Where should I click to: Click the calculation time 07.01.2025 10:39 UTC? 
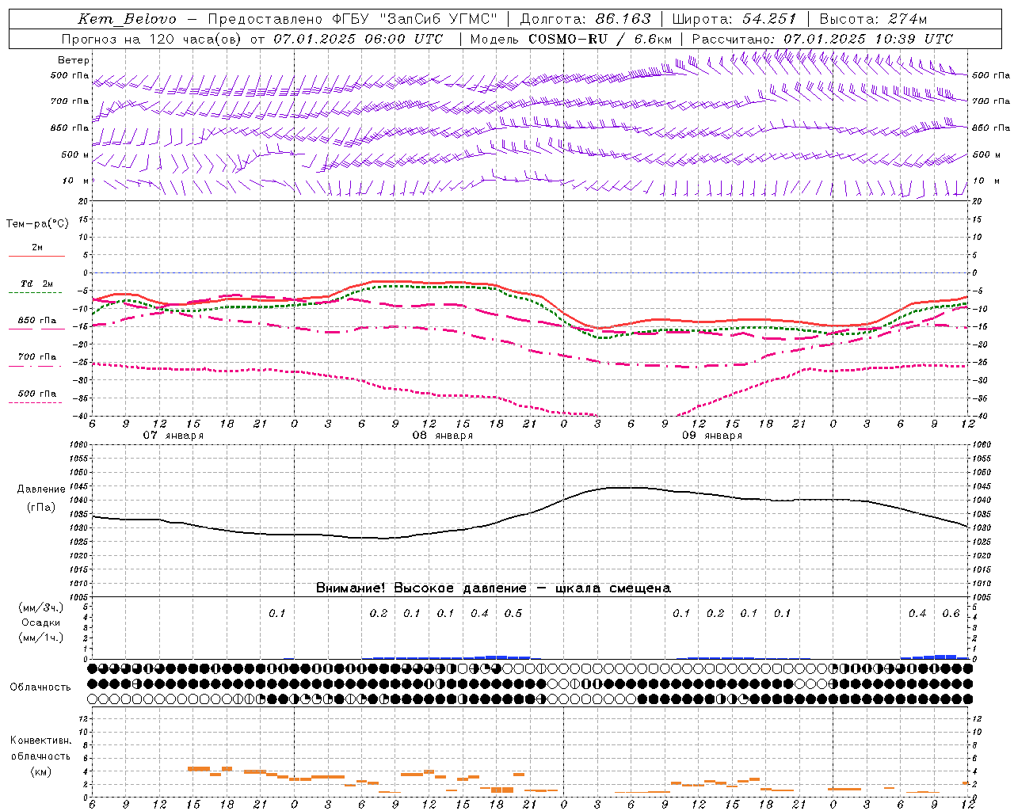point(868,39)
